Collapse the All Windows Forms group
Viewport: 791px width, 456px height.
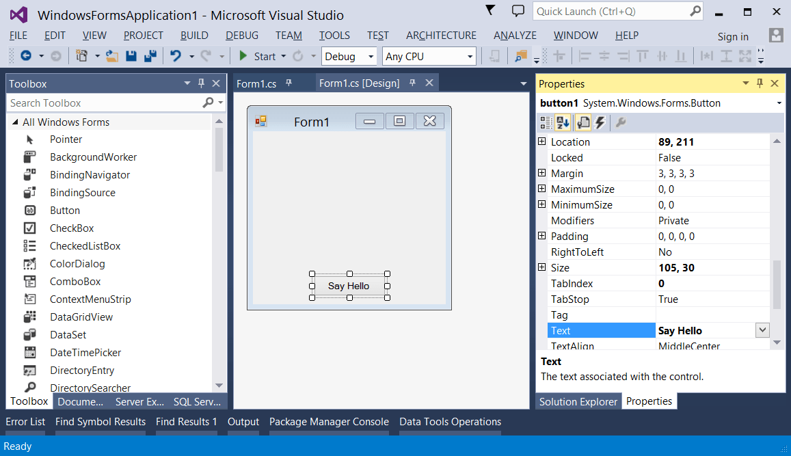coord(15,122)
